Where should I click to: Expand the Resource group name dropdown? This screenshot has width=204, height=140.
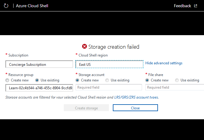point(39,88)
